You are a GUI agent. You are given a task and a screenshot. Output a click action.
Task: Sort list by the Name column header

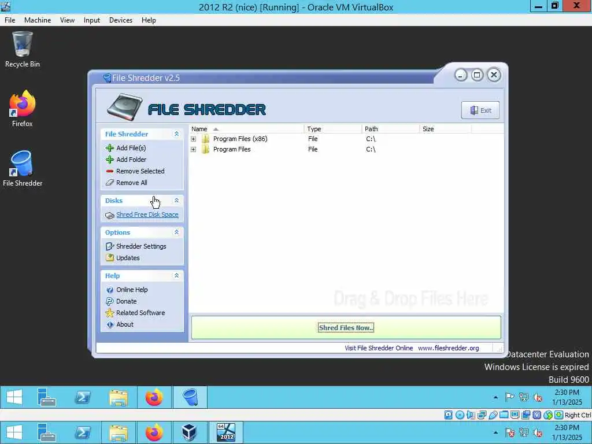246,129
